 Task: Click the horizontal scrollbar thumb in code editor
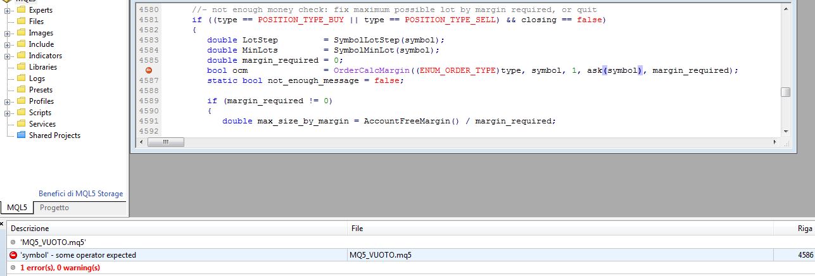pyautogui.click(x=165, y=142)
